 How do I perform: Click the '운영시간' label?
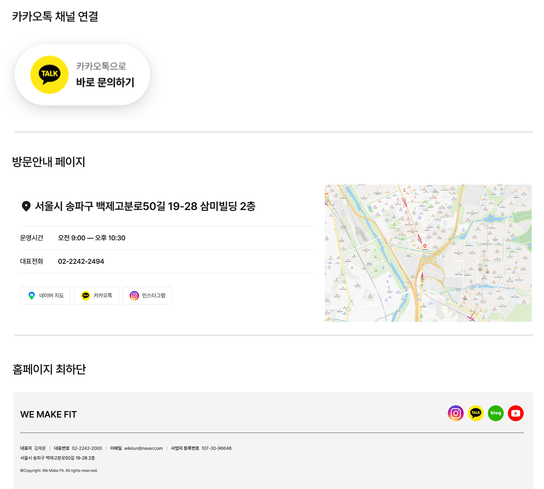click(x=32, y=238)
